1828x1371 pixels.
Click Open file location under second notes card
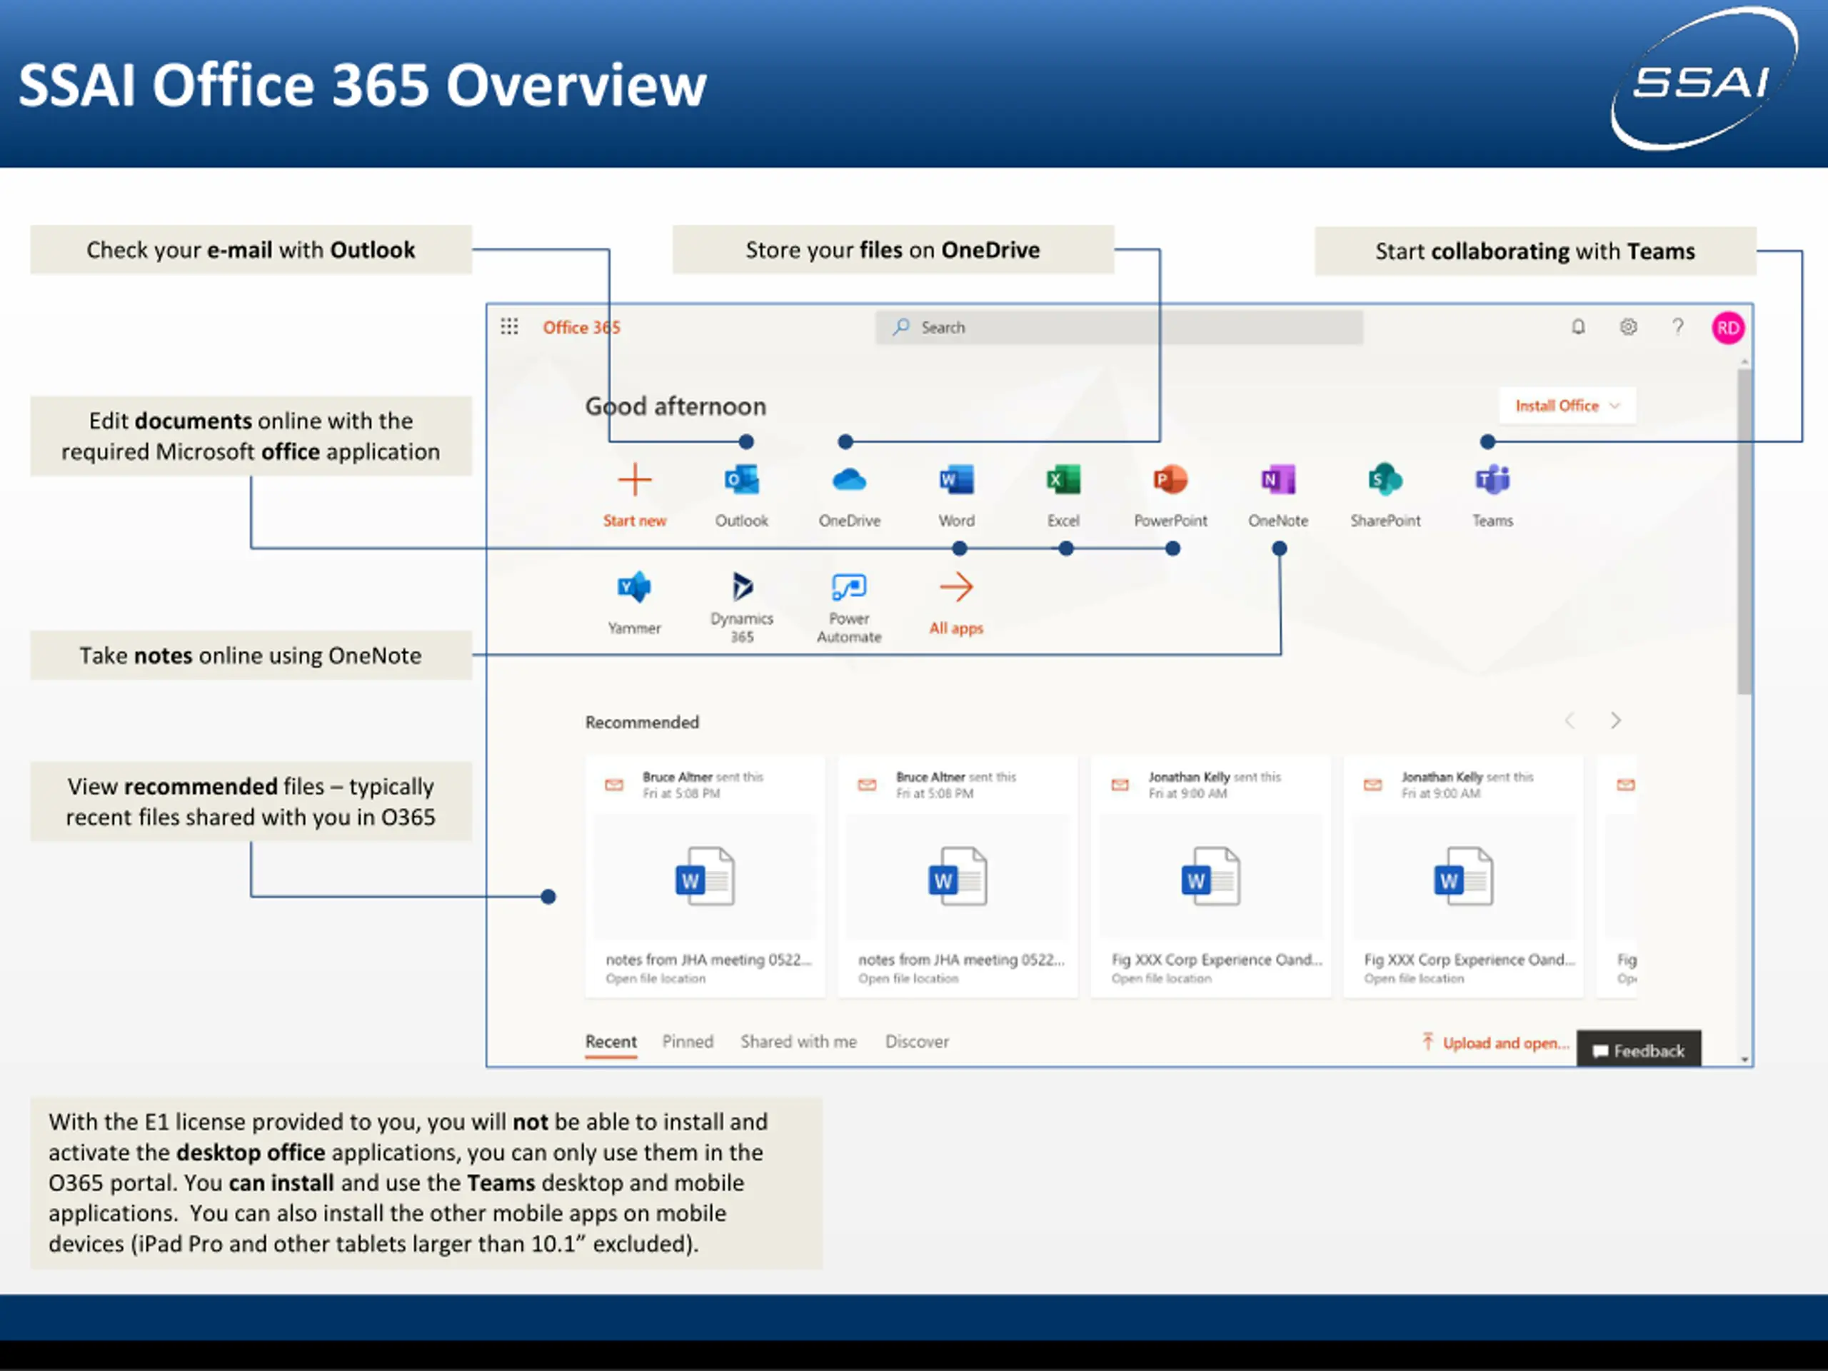coord(908,978)
